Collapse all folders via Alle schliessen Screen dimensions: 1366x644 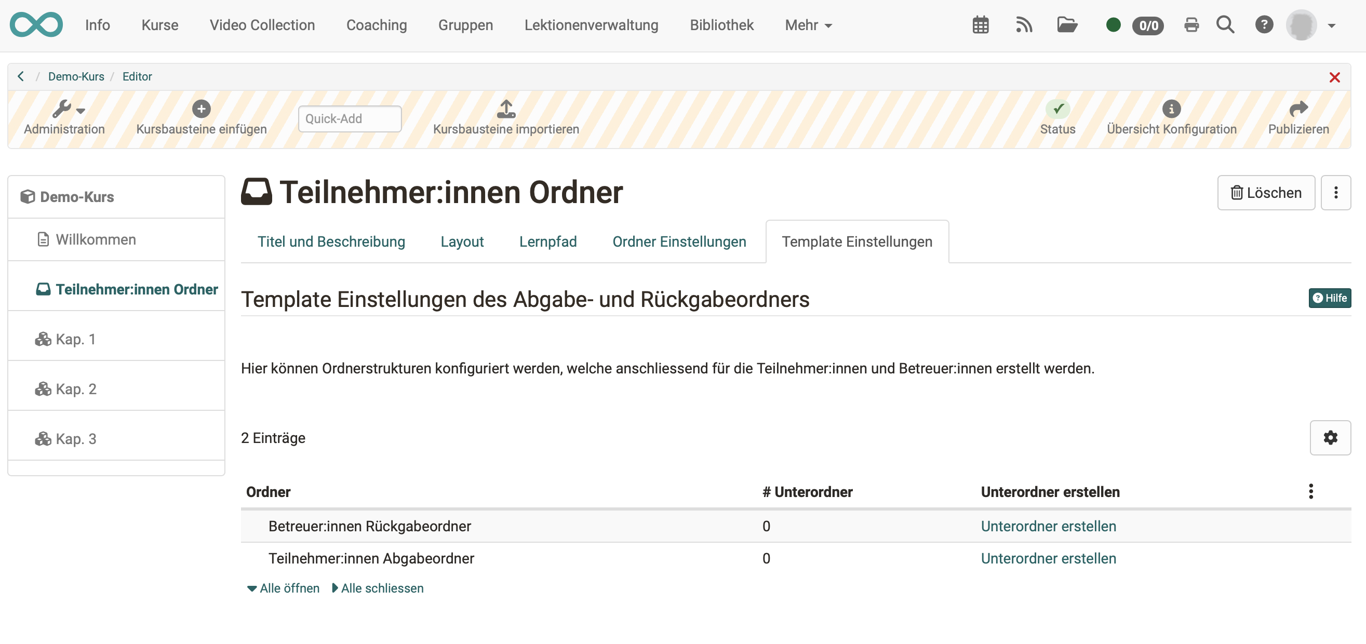pyautogui.click(x=378, y=588)
